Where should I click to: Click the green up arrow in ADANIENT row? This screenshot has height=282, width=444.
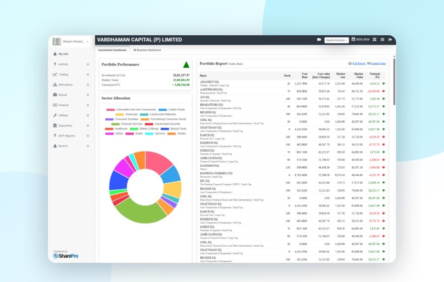pos(383,84)
